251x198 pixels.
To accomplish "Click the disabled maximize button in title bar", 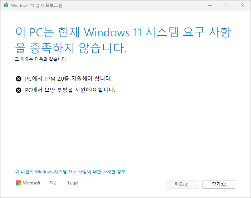I will 226,5.
